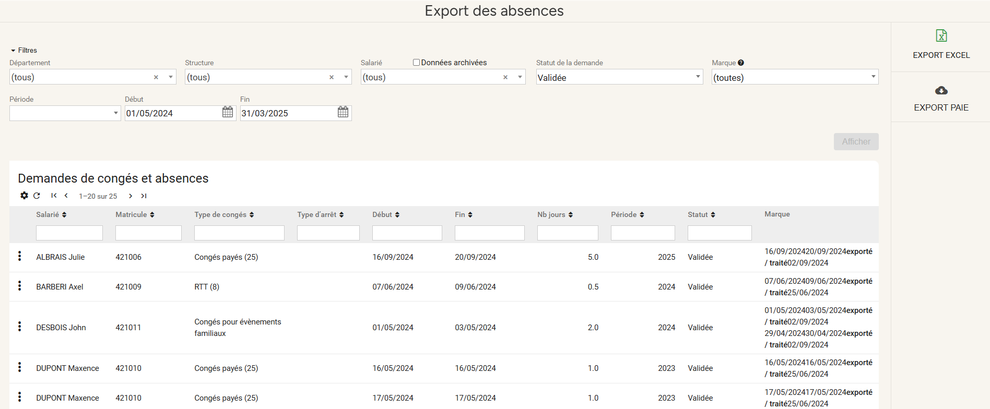Refresh the absences table
This screenshot has width=990, height=409.
37,196
